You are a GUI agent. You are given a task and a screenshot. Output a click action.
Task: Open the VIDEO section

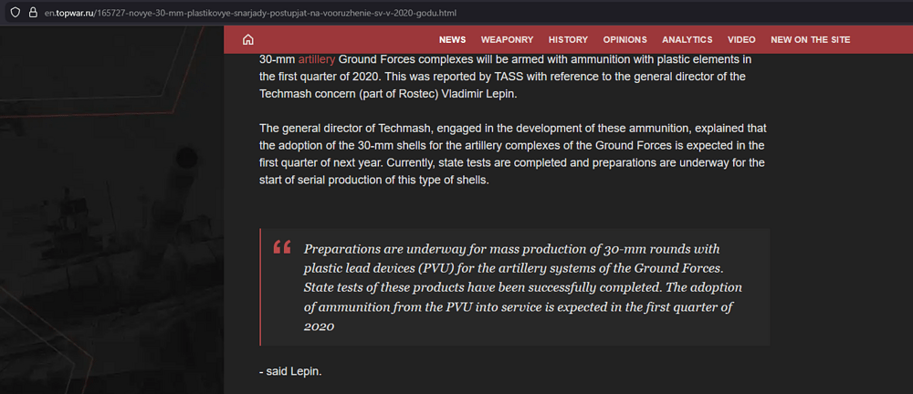741,40
